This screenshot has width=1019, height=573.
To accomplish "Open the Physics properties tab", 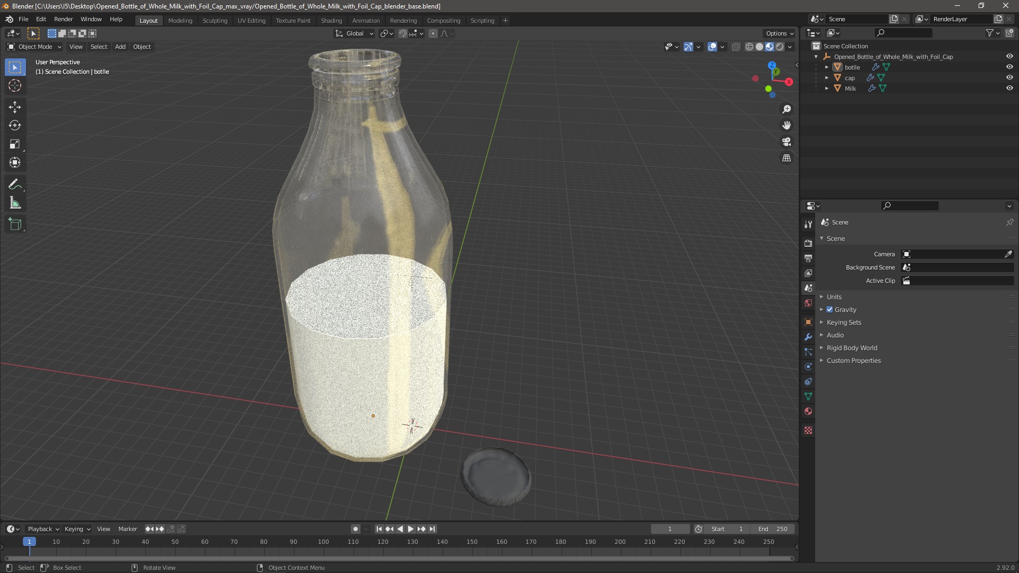I will point(808,367).
